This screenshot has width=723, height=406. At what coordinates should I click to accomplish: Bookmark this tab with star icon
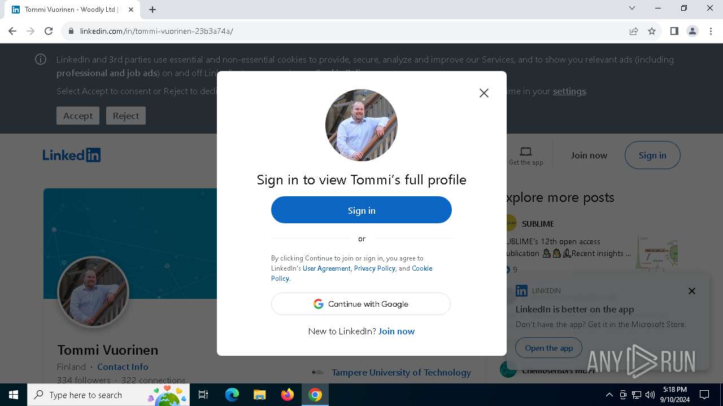[652, 31]
